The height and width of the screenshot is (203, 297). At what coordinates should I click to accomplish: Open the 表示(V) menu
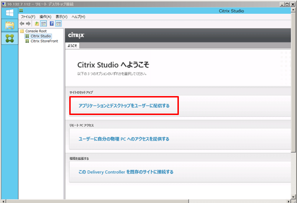click(x=62, y=17)
